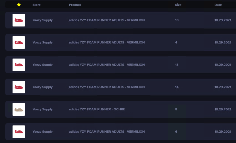236x143 pixels.
Task: Click size value 8 in Ochre row
Action: 176,109
